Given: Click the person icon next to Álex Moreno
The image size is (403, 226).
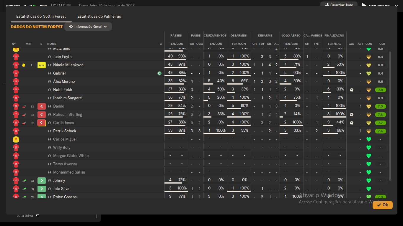Looking at the screenshot, I should click(50, 82).
